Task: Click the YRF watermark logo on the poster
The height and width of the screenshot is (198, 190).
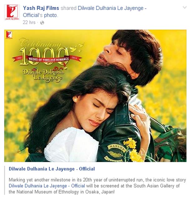Action: (9, 35)
